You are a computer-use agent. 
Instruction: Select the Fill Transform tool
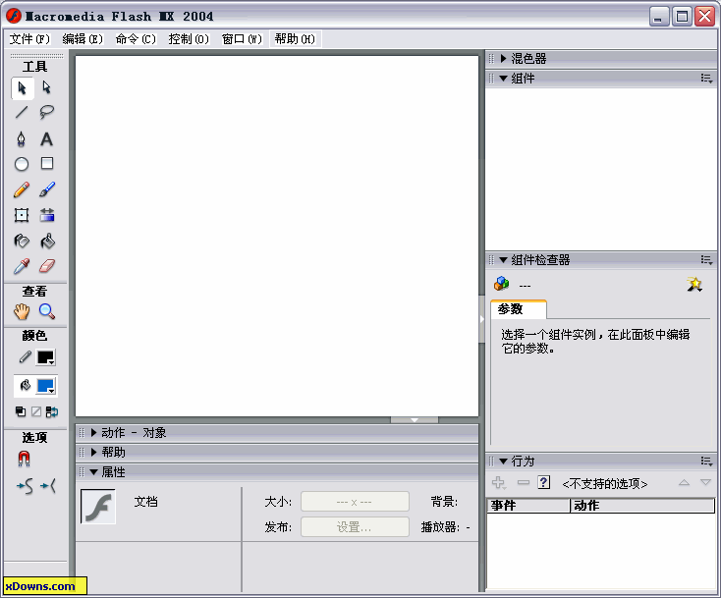47,215
